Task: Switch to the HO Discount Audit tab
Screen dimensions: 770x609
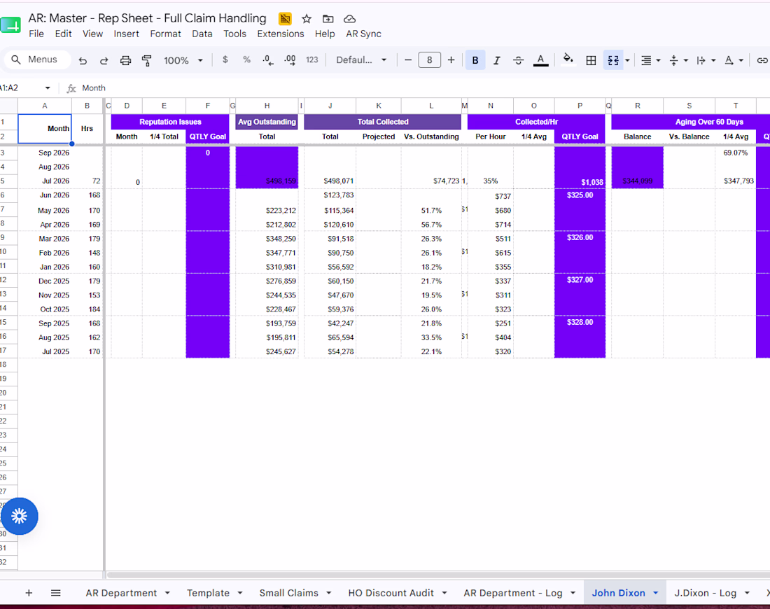Action: 391,593
